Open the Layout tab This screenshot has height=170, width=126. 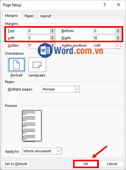(x=46, y=16)
